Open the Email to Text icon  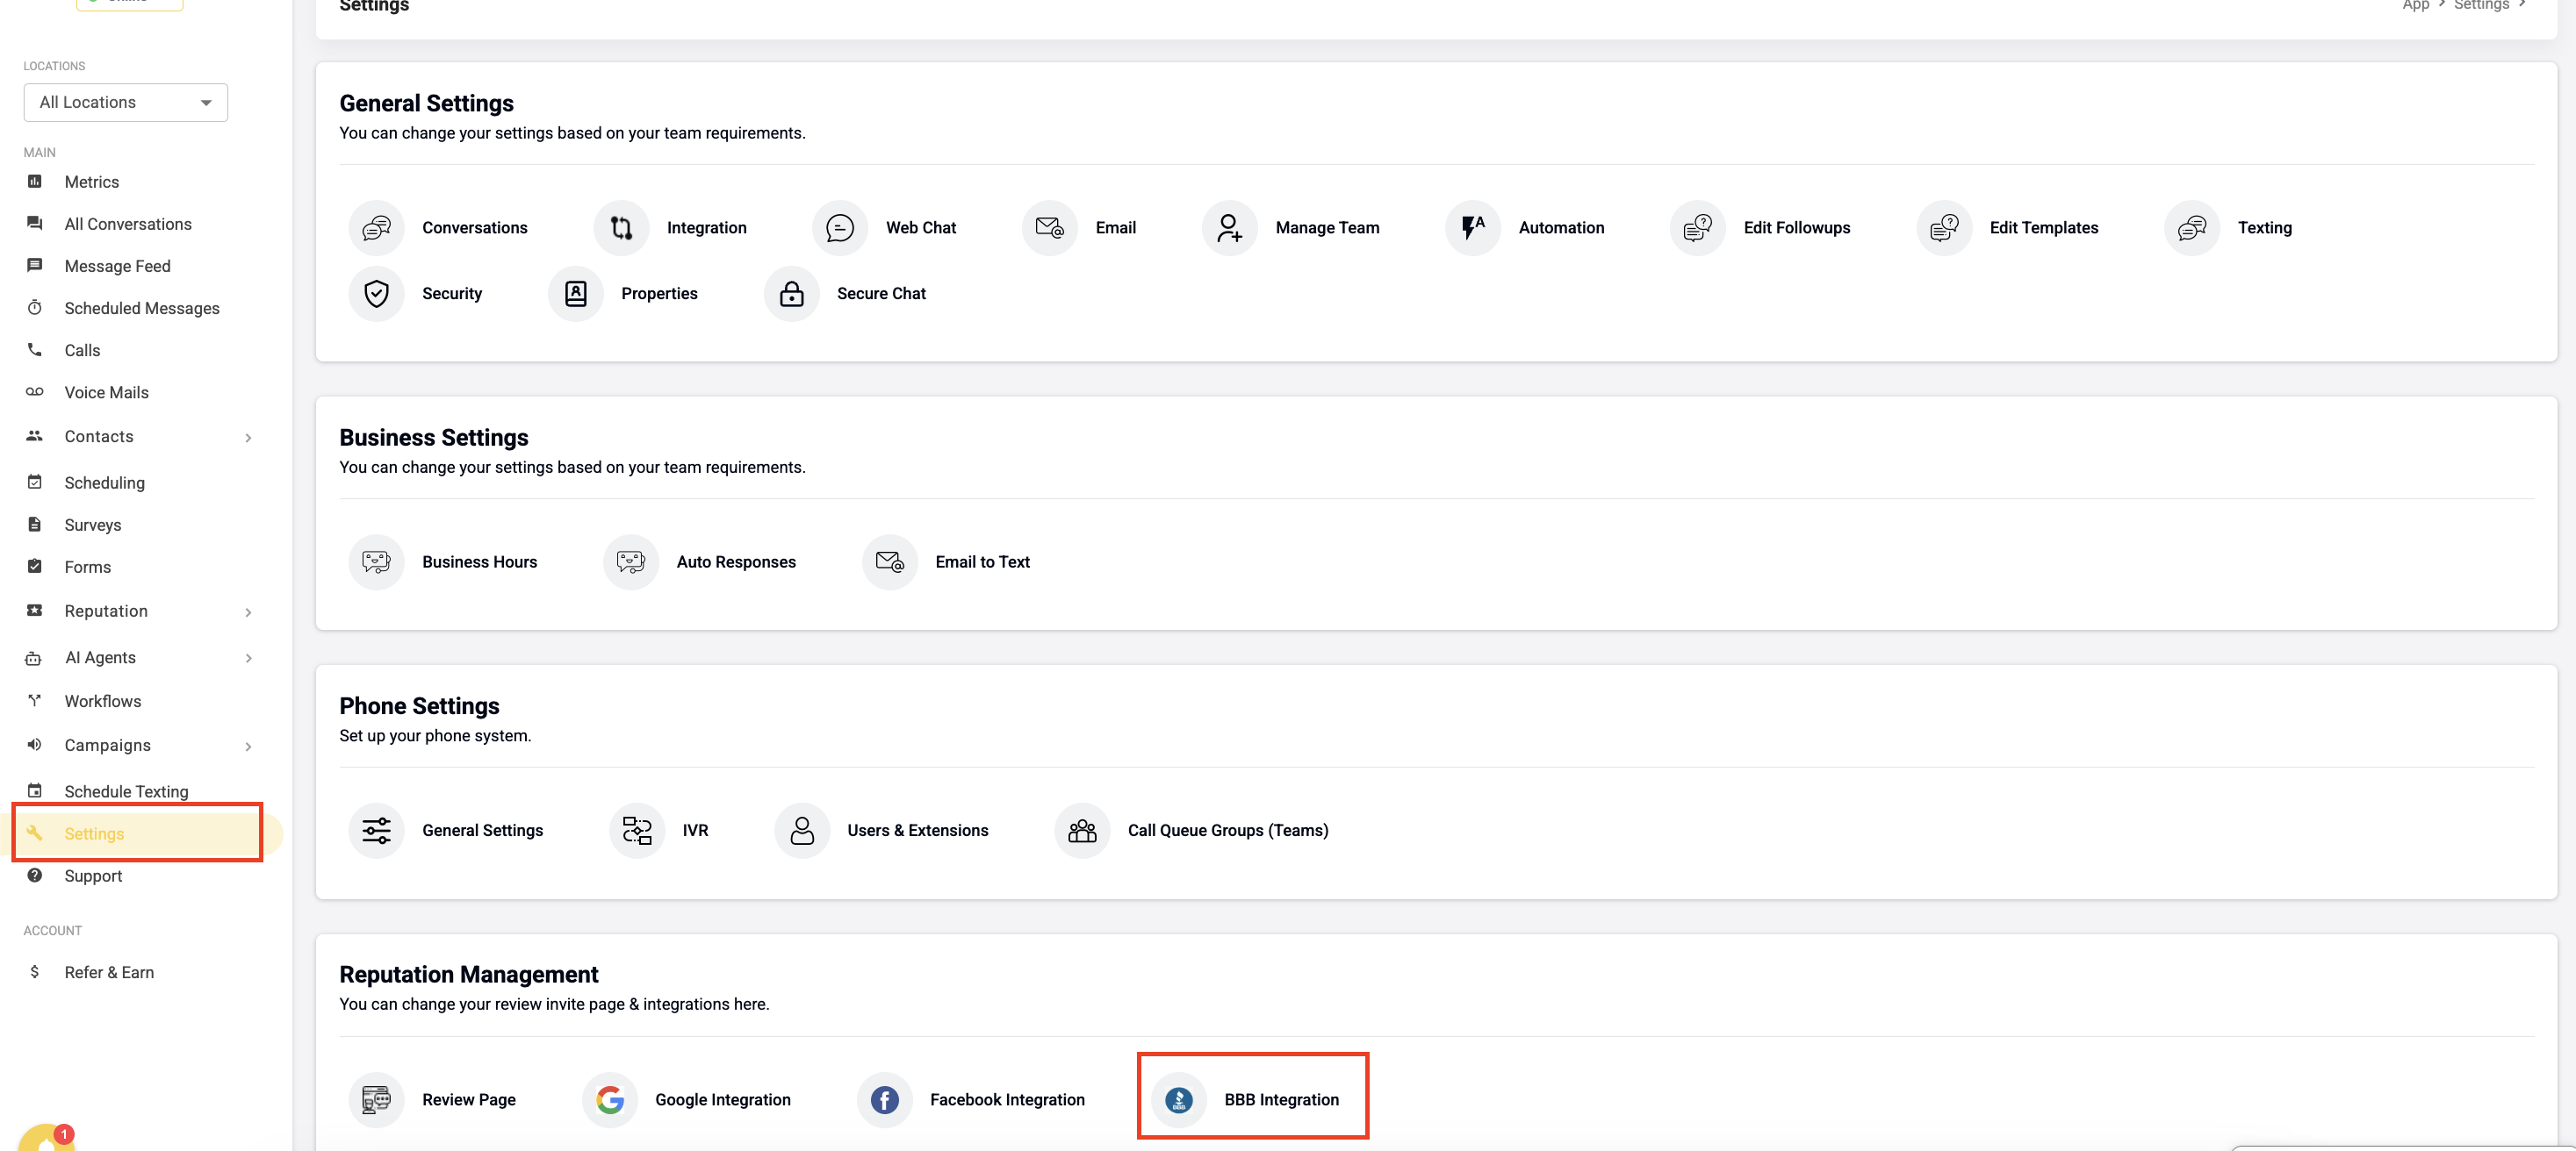coord(889,562)
